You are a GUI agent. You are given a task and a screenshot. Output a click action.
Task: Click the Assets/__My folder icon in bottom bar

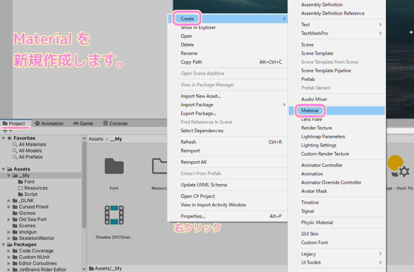(x=92, y=268)
